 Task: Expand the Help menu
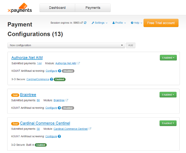[136, 23]
